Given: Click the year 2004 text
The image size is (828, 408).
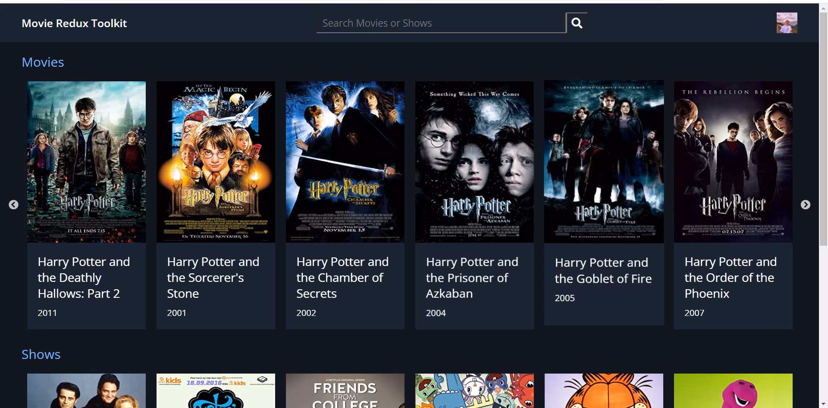Looking at the screenshot, I should [x=436, y=313].
